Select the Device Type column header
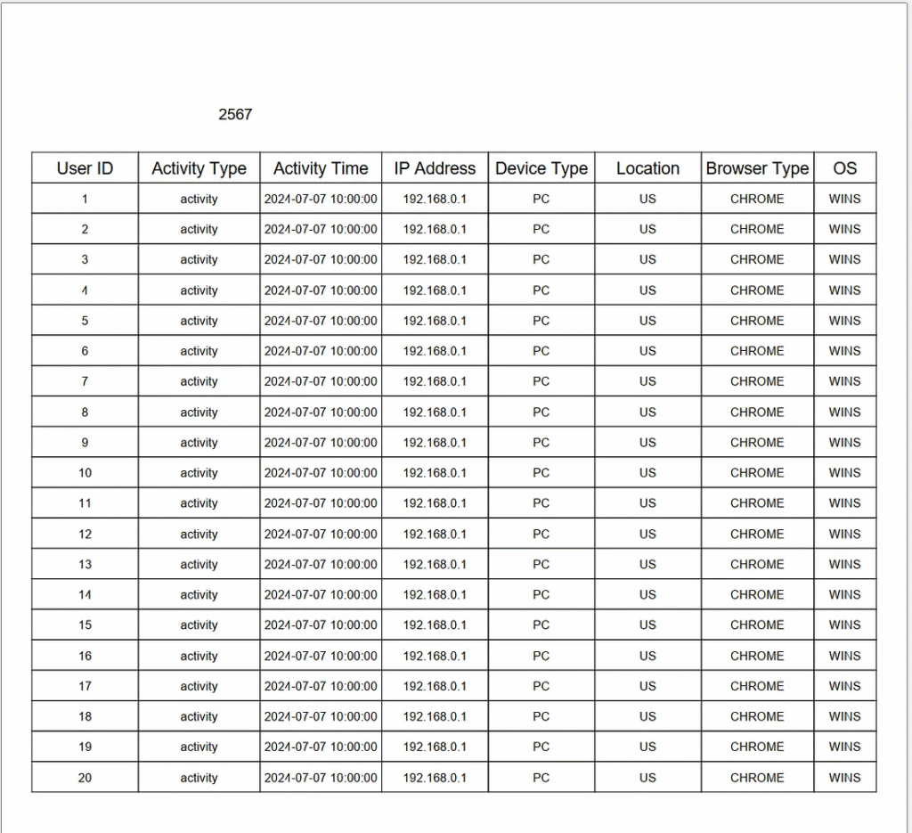 [541, 168]
